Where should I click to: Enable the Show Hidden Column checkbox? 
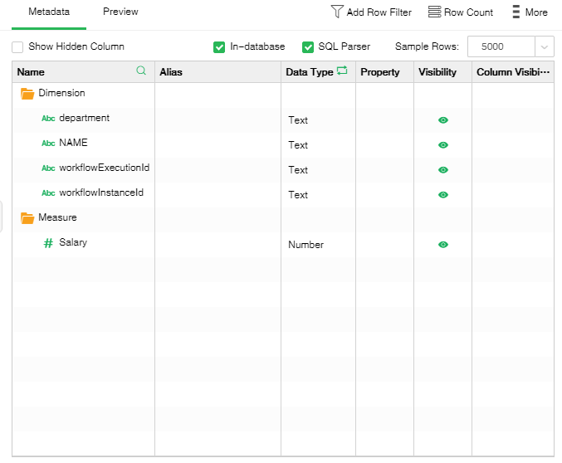tap(17, 47)
